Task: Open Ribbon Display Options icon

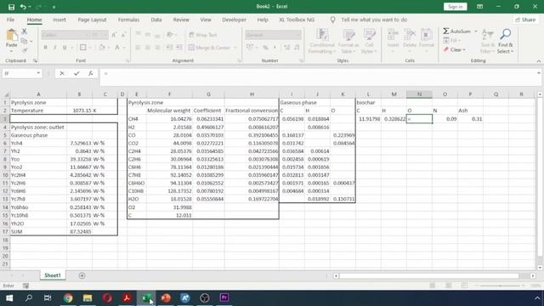Action: (479, 7)
